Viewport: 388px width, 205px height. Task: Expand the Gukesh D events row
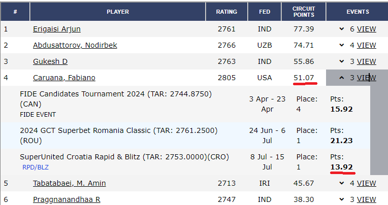[x=342, y=61]
